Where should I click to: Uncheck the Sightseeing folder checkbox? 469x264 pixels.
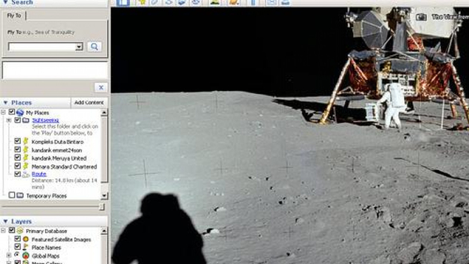pyautogui.click(x=18, y=120)
